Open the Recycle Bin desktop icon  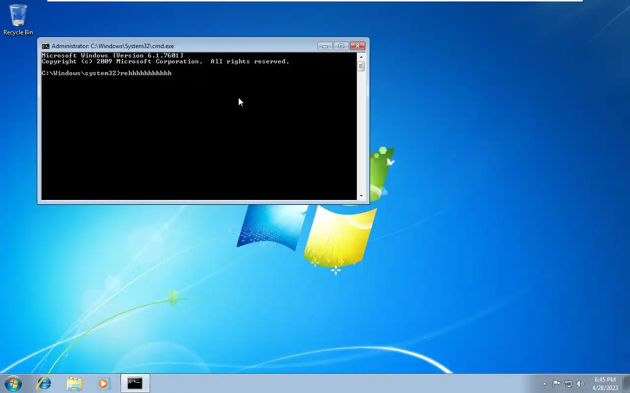click(18, 20)
